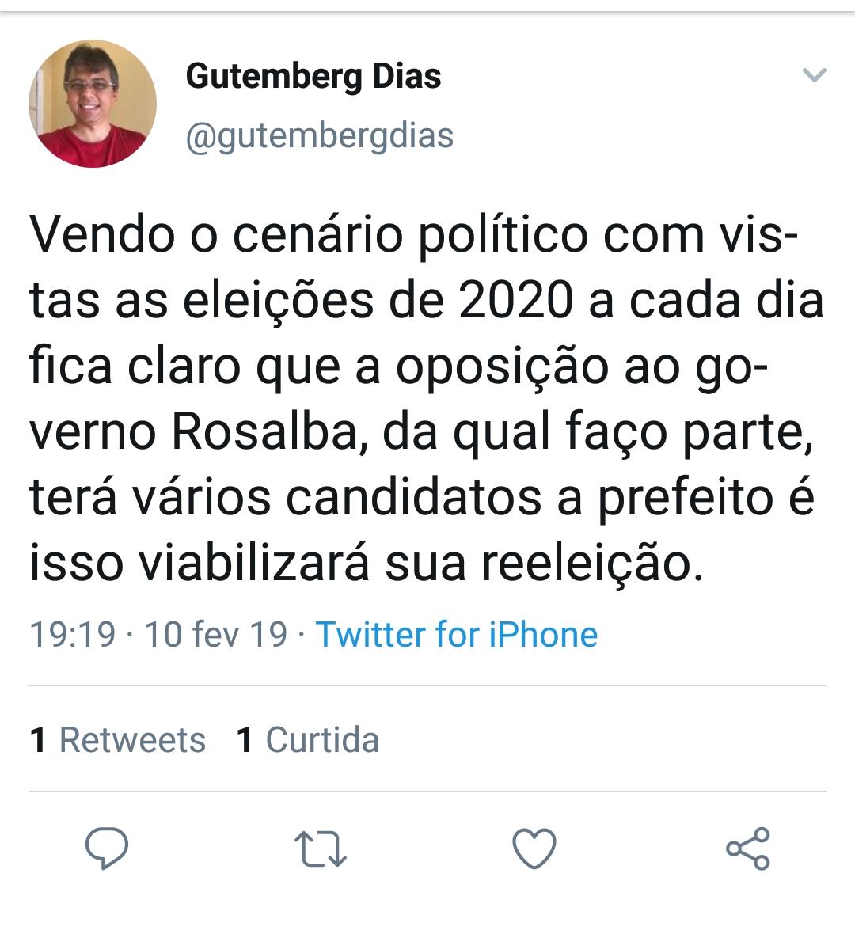Share the tweet using the share icon
The height and width of the screenshot is (934, 855).
coord(748,848)
